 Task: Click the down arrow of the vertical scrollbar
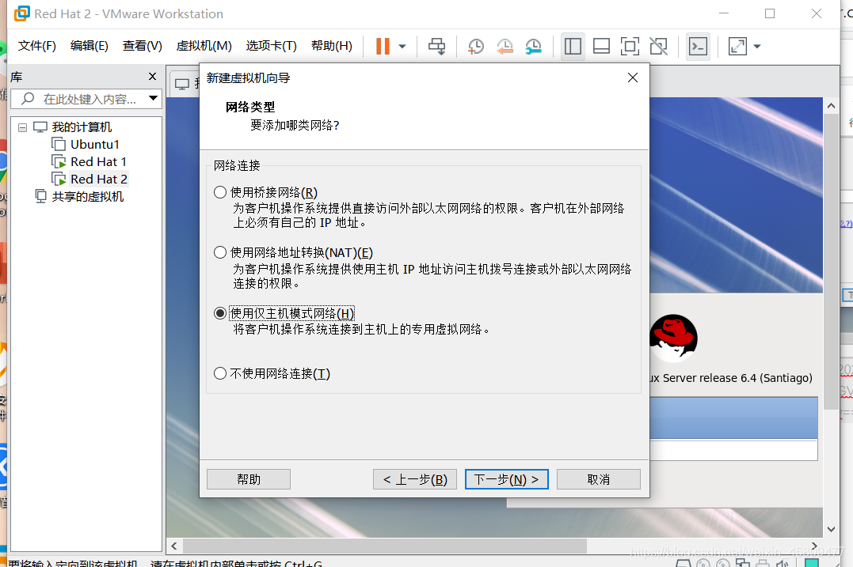coord(831,529)
